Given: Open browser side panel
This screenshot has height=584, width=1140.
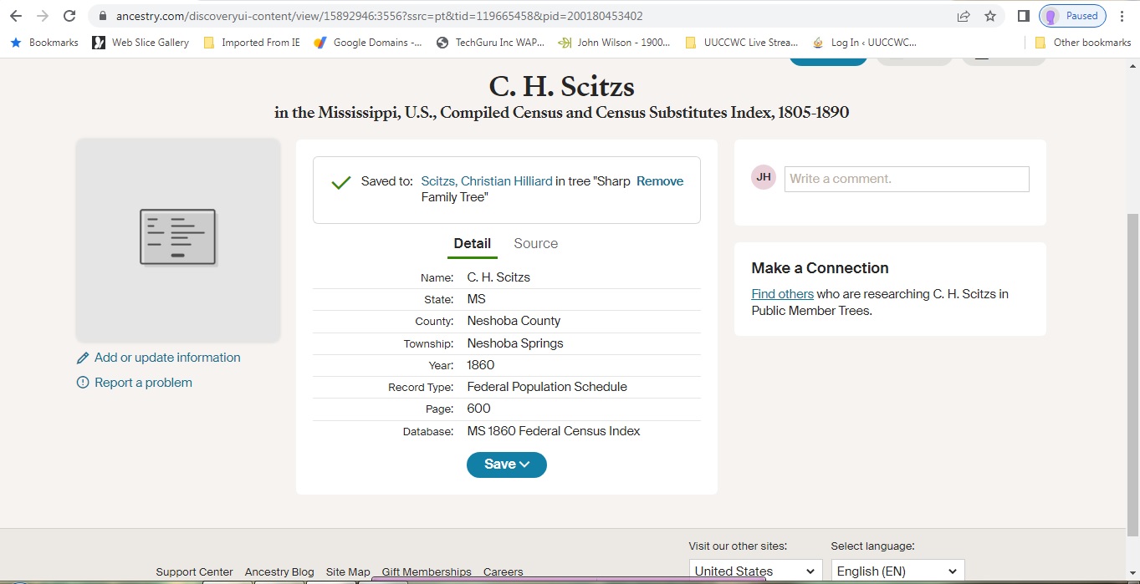Looking at the screenshot, I should (x=1023, y=16).
